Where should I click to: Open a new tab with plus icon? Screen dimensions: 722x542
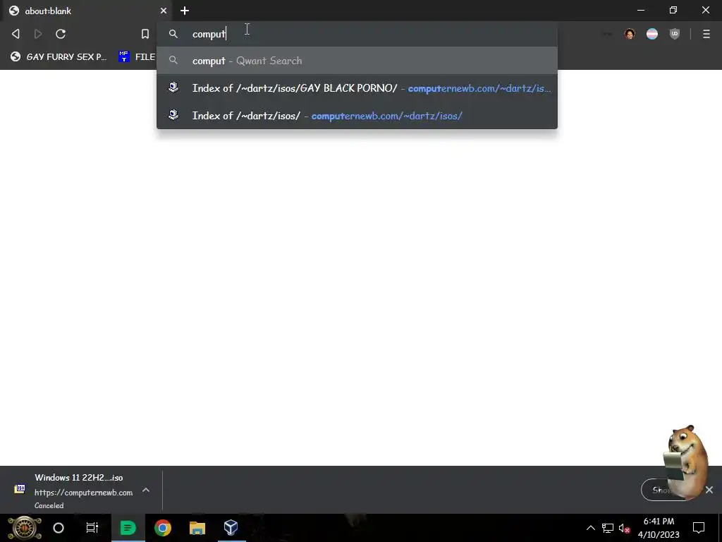[185, 11]
